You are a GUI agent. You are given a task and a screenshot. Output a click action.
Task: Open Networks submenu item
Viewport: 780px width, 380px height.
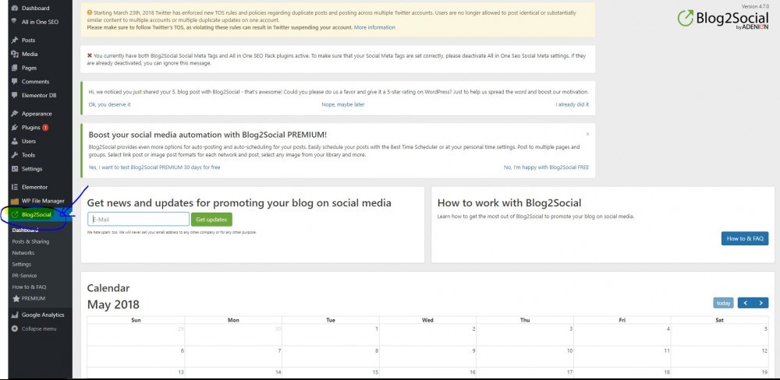tap(23, 253)
